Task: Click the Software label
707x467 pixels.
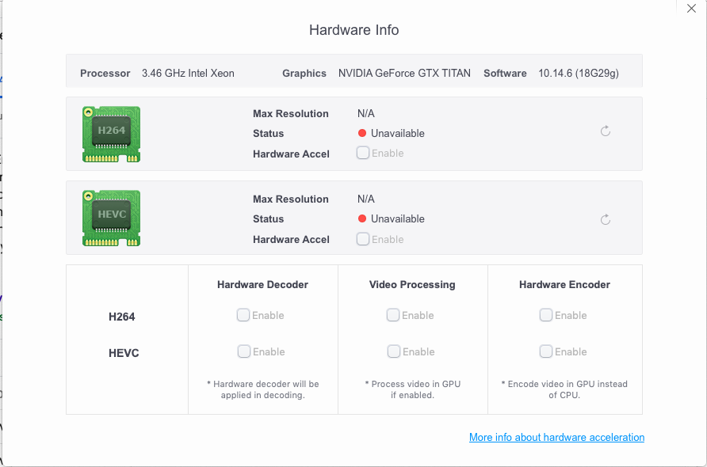Action: [505, 73]
